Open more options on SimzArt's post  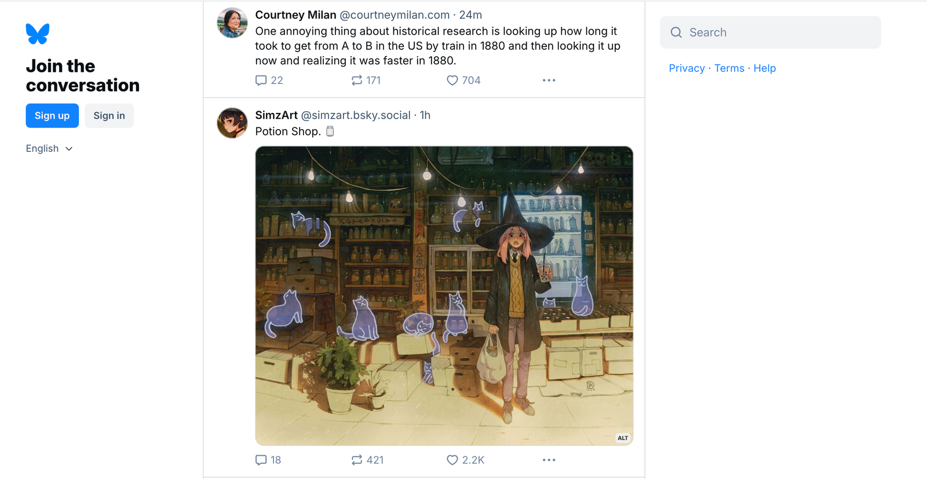pos(549,460)
